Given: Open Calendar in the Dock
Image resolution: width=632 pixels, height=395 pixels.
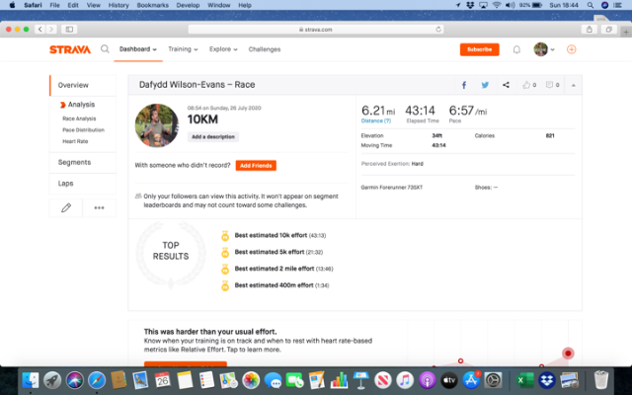Looking at the screenshot, I should pyautogui.click(x=162, y=379).
